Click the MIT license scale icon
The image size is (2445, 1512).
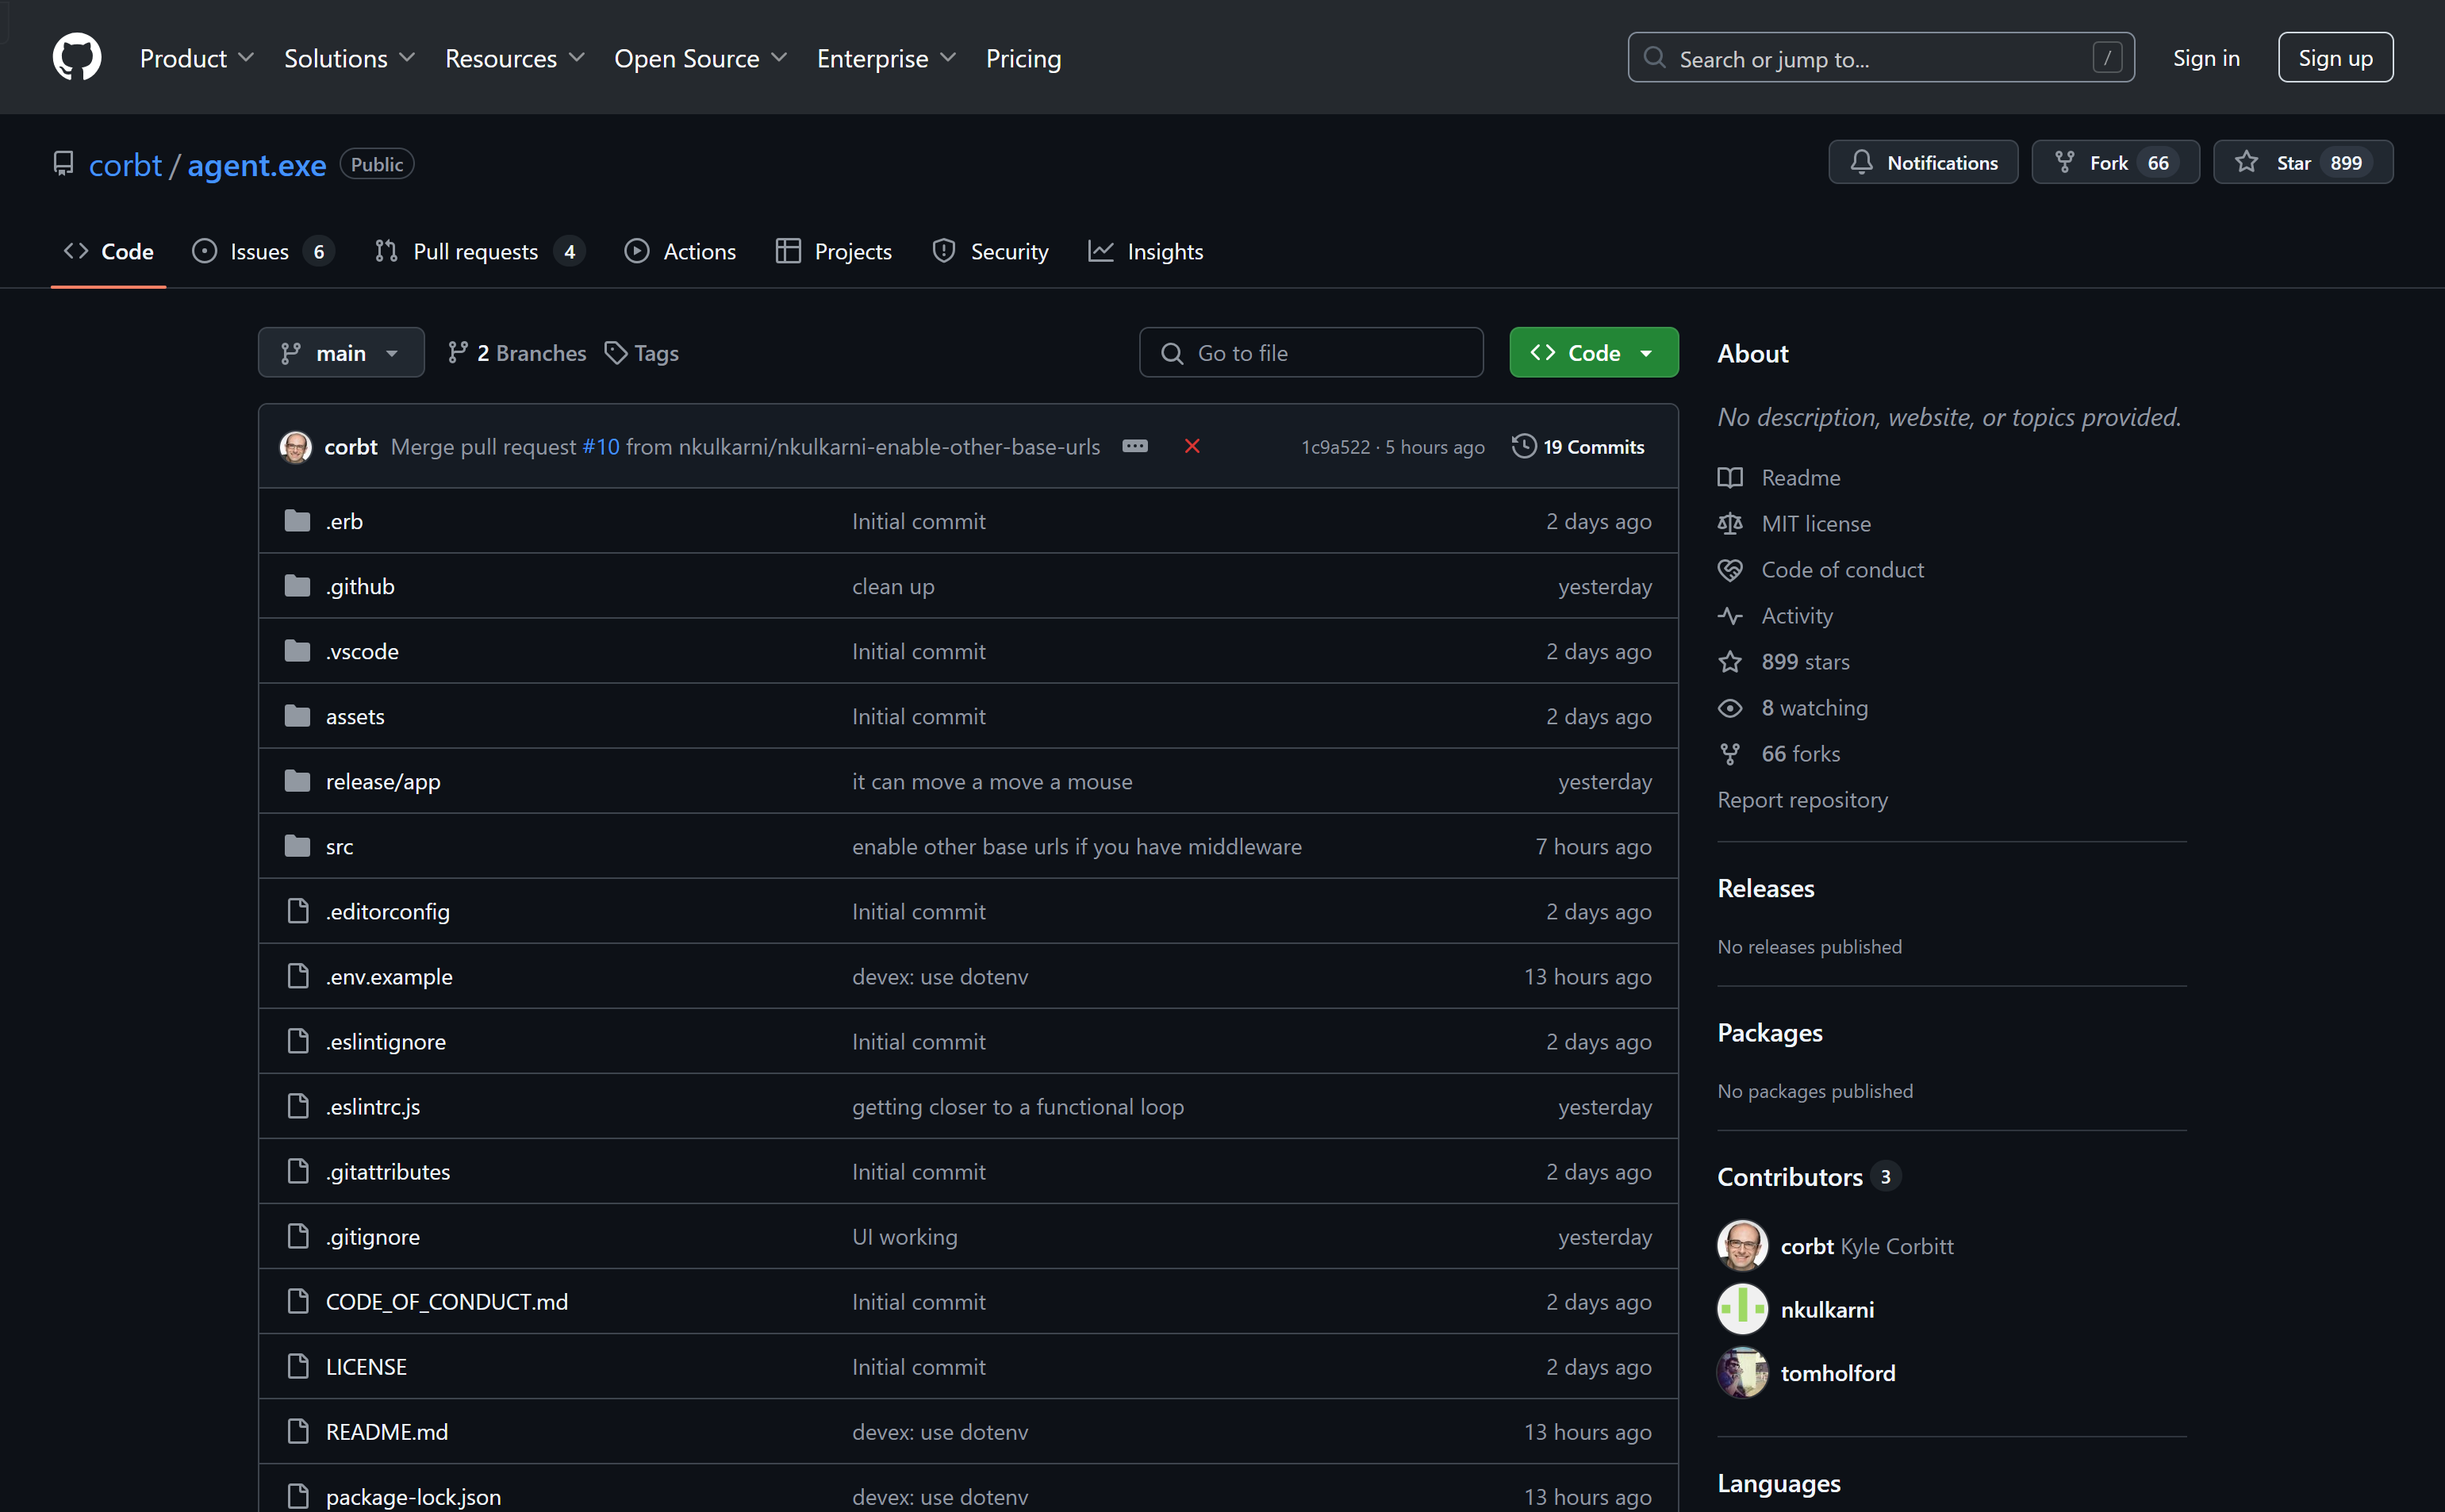(1730, 523)
